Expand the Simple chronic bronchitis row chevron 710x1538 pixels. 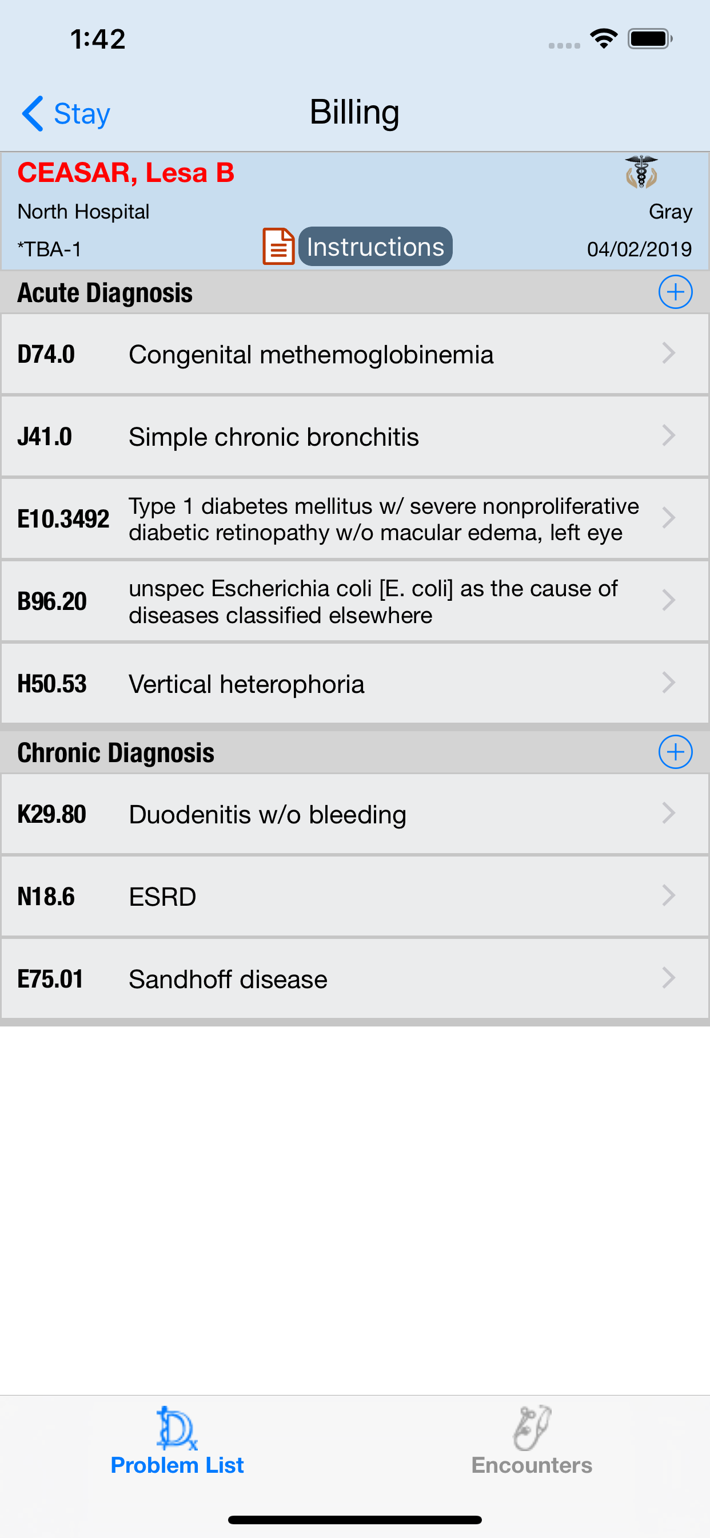(669, 436)
